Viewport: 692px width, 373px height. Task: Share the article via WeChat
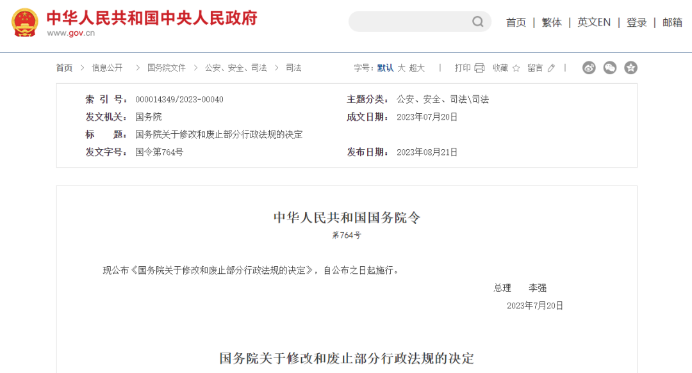pos(609,67)
